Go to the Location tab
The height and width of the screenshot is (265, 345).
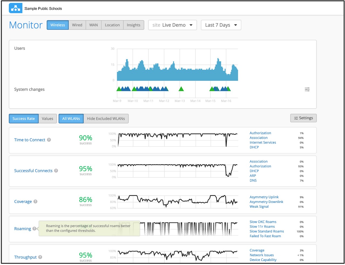click(112, 25)
